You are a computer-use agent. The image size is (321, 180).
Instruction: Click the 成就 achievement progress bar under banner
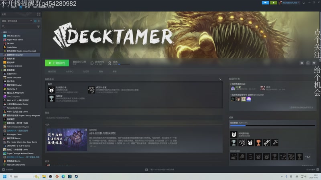tap(124, 64)
